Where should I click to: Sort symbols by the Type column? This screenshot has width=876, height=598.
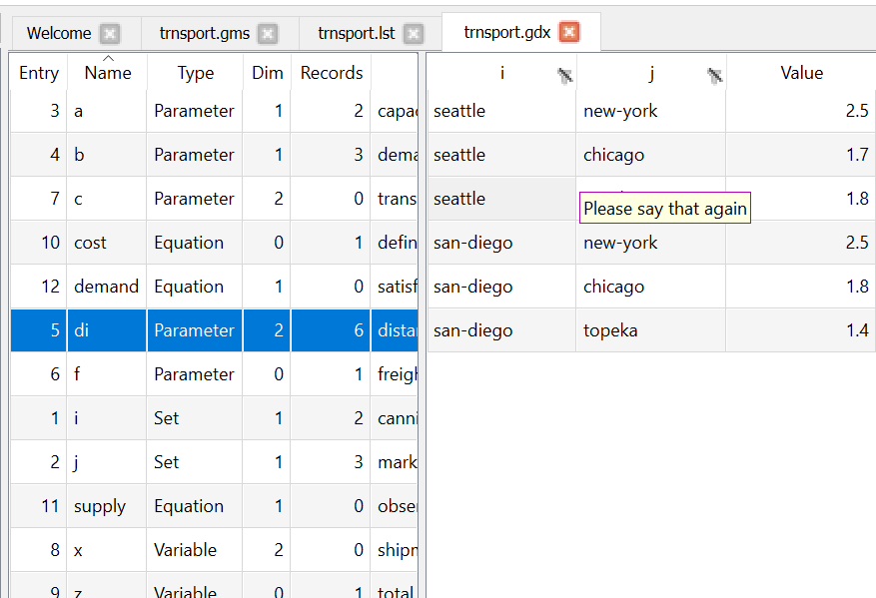(x=196, y=73)
